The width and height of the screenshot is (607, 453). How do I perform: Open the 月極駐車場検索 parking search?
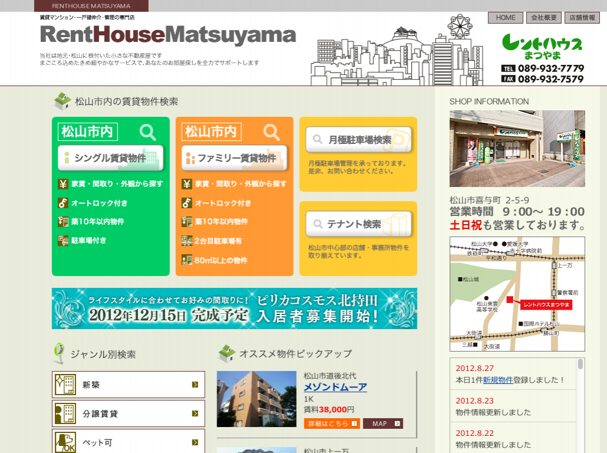pos(359,140)
